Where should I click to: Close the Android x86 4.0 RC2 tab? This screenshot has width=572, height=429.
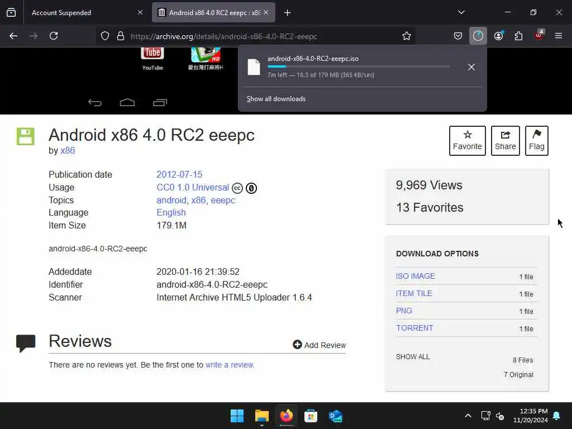point(266,12)
